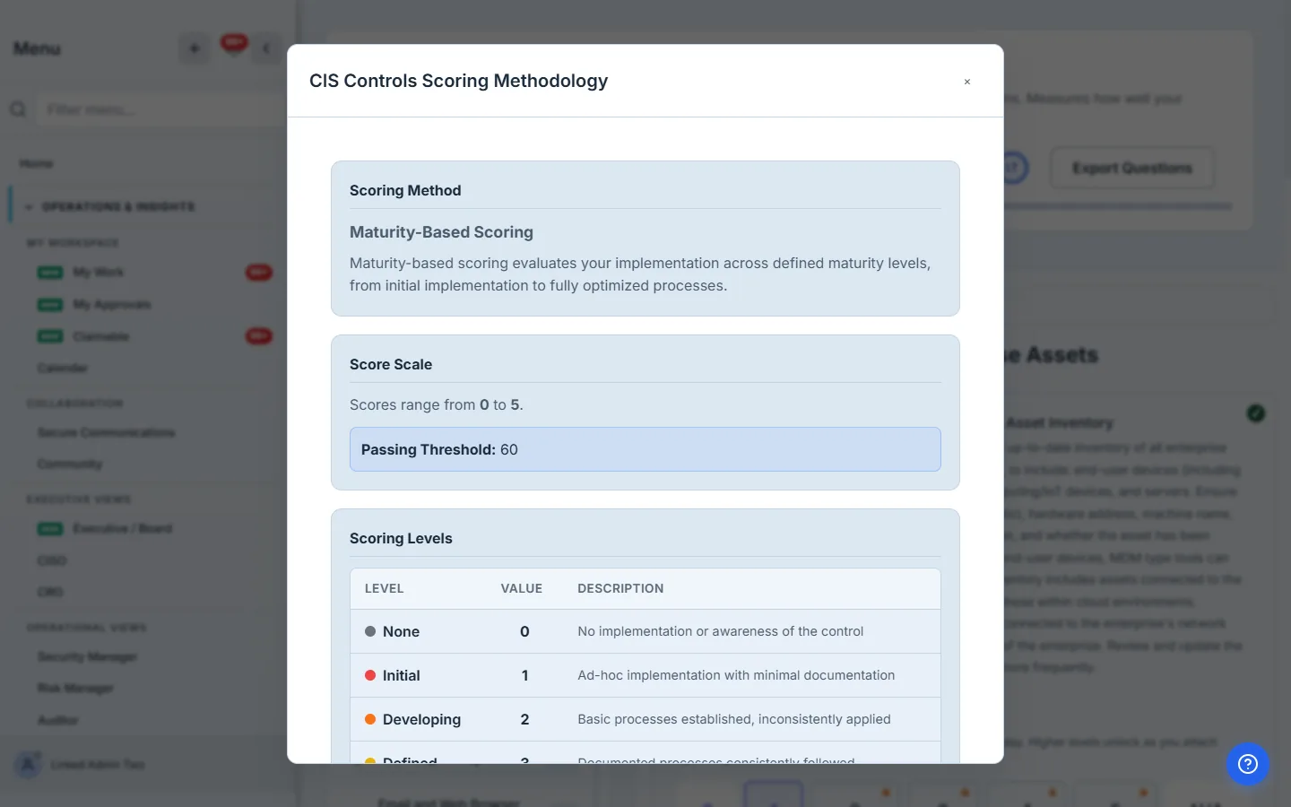
Task: Click the Maturity-Based Scoring subtitle
Action: pos(441,232)
